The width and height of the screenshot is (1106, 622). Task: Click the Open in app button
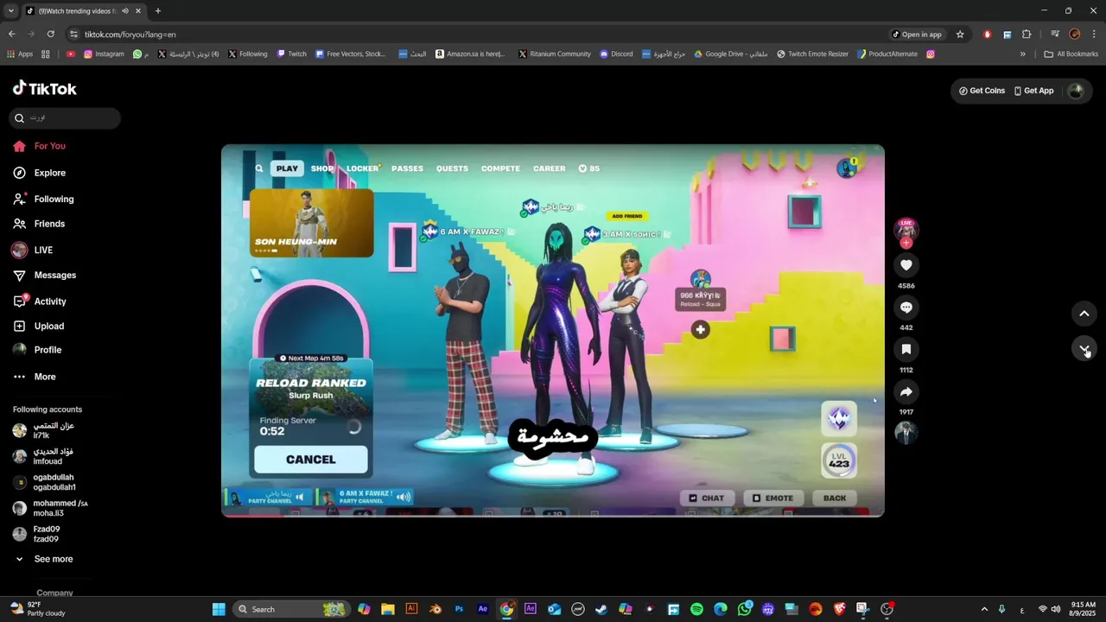coord(917,35)
